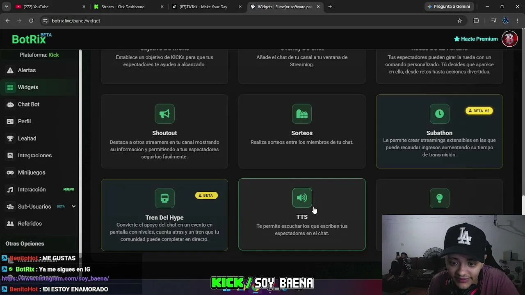
Task: Switch to the TikTok - Make Your Day tab
Action: point(208,7)
